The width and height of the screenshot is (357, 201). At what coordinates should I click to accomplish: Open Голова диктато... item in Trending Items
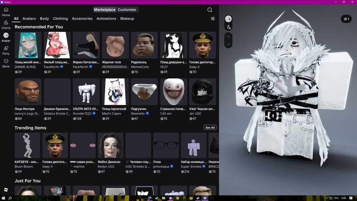(x=55, y=145)
